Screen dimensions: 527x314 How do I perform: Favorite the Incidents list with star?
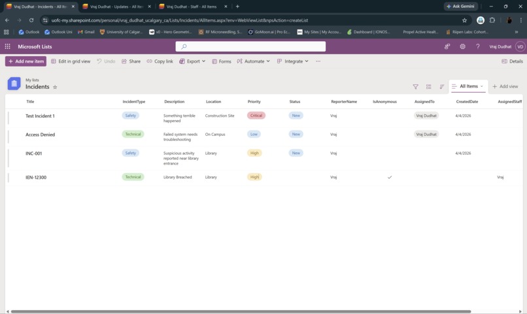55,87
